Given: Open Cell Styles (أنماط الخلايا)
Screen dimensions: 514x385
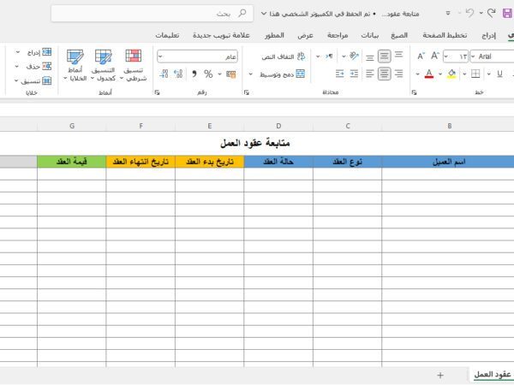Looking at the screenshot, I should [x=75, y=65].
